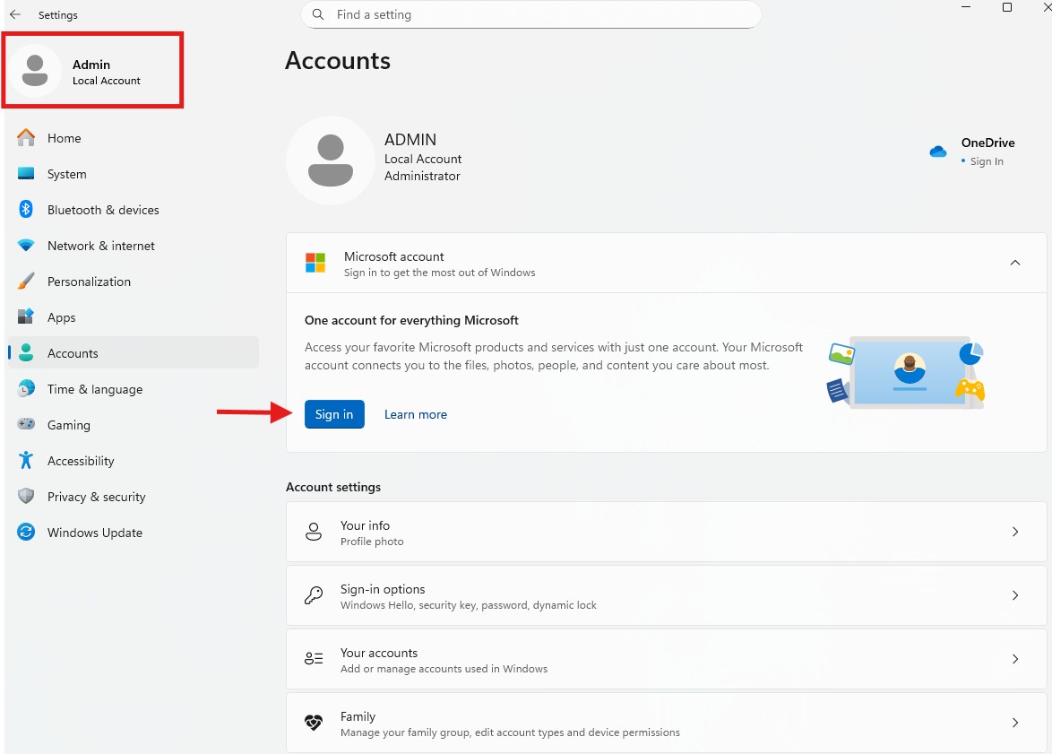
Task: Open Windows Update via its sync icon
Action: click(x=26, y=533)
